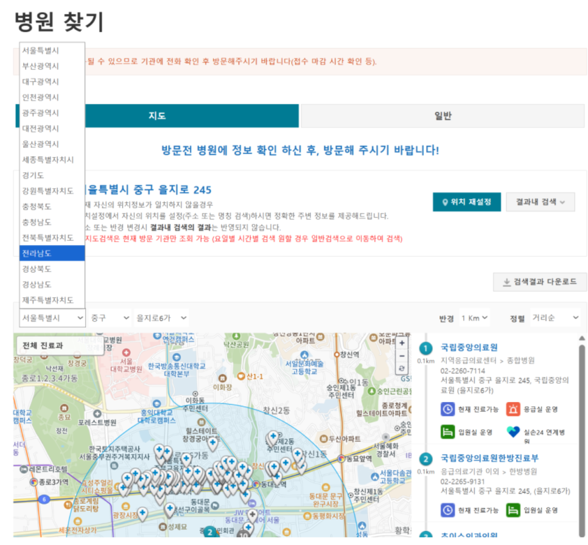
Task: Pick 인천광역시 from the region list
Action: click(52, 97)
